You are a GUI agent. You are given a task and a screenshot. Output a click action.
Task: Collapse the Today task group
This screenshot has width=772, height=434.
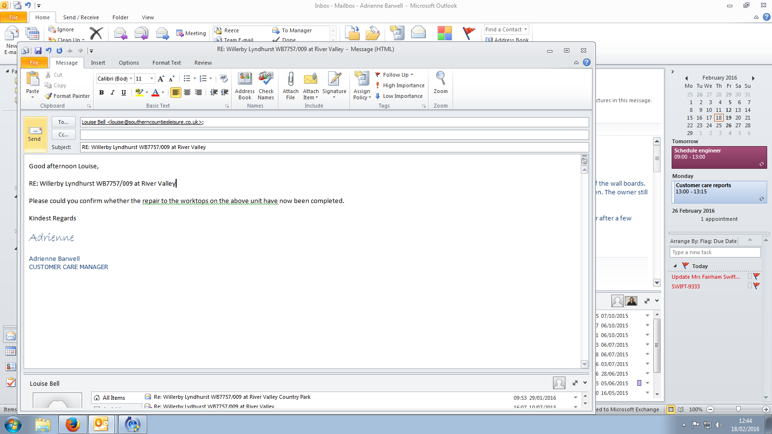coord(675,266)
